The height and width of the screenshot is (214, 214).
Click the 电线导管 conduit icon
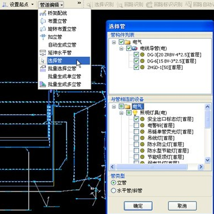(x=135, y=48)
